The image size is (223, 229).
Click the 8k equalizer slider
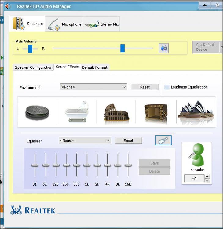[x=118, y=165]
